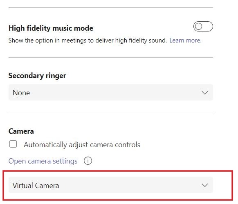Click the Automatically adjust camera controls label
Viewport: 238px width, 204px height.
pos(82,145)
